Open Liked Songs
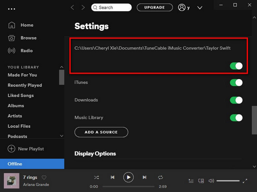Viewport: 257px width, 192px height. tap(21, 95)
